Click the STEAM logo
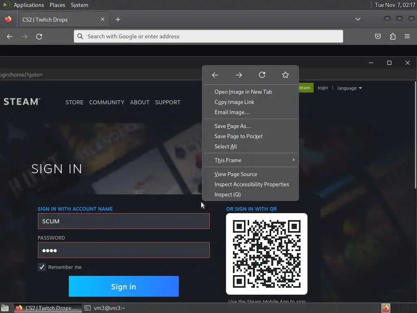Viewport: 417px width, 313px height. [x=22, y=101]
